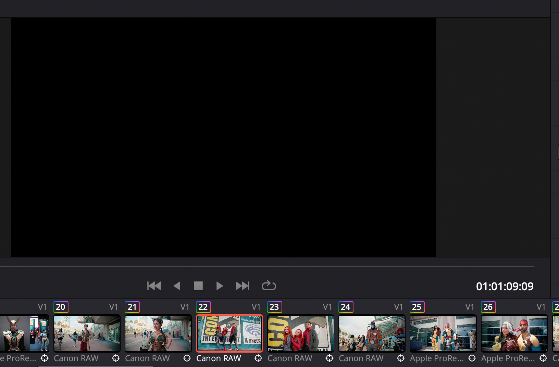The height and width of the screenshot is (367, 559).
Task: Click the target icon on clip 24
Action: (401, 358)
